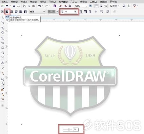The image size is (144, 134).
Task: Choose Vector Pattern Transparency option
Action: [16, 12]
